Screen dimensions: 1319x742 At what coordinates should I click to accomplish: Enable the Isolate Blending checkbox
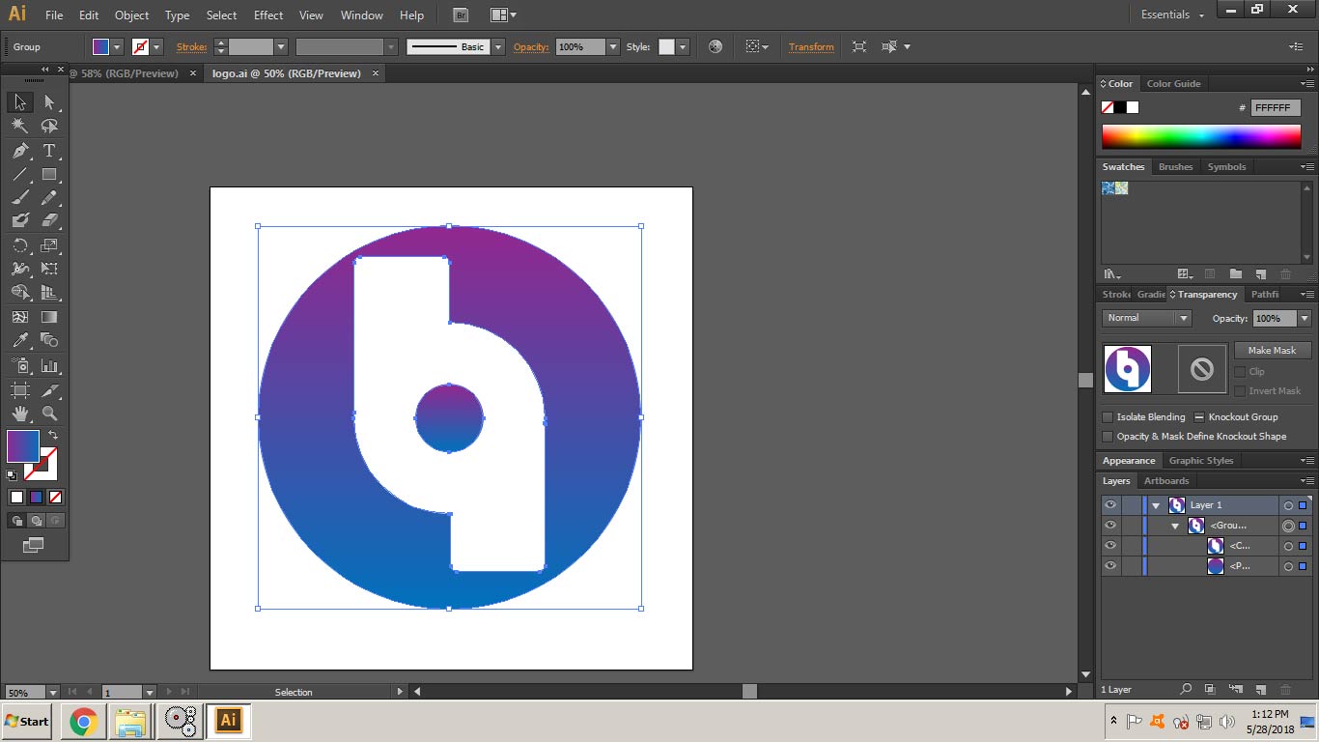[x=1108, y=417]
